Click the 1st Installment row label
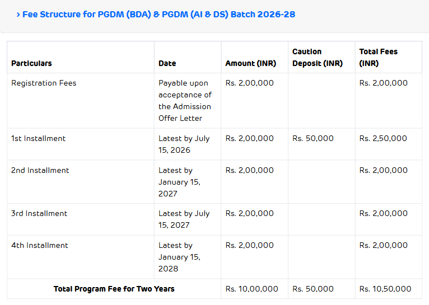429x305 pixels. [38, 138]
